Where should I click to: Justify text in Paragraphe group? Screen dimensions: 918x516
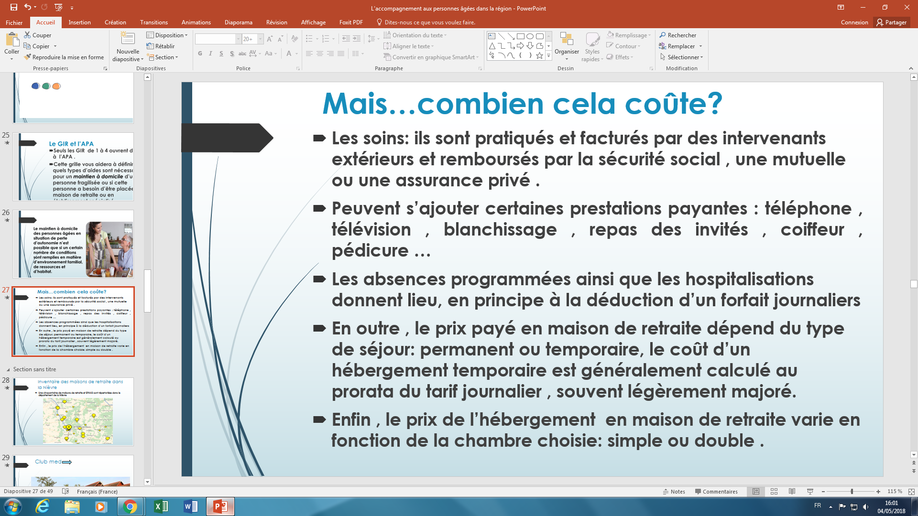click(x=341, y=54)
